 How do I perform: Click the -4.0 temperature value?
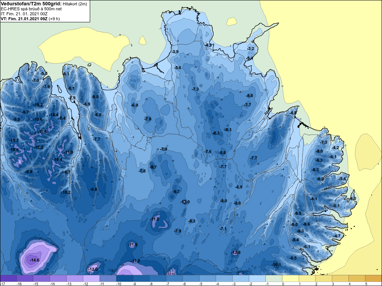(x=353, y=198)
